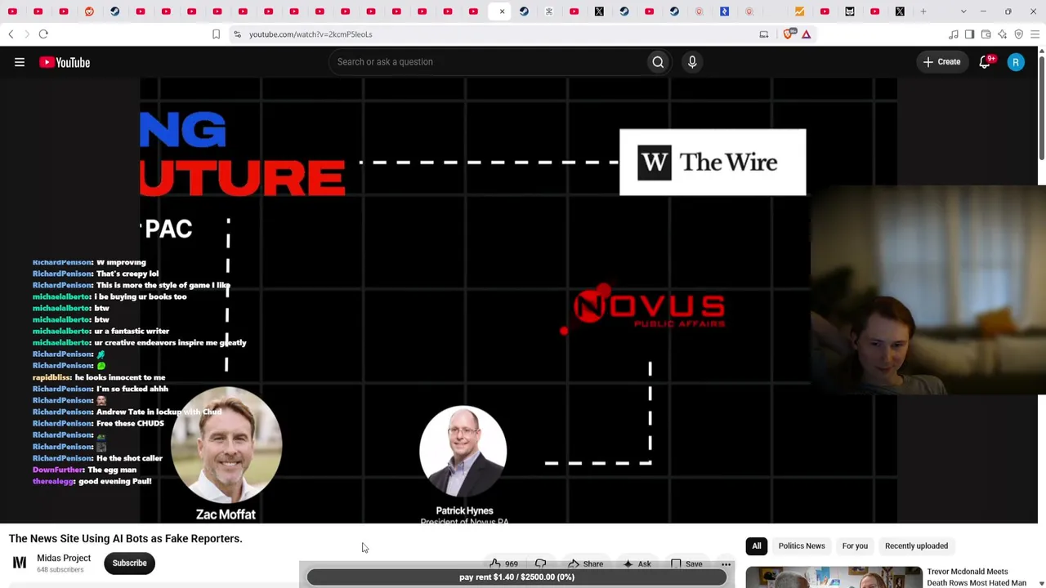Click the 648 subscribers count text
1046x588 pixels.
[60, 570]
